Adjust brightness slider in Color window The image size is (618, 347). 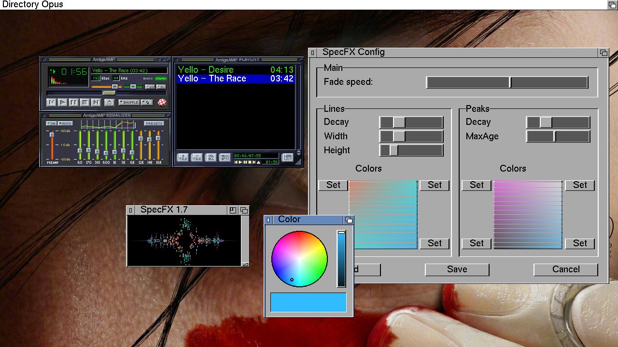pos(341,259)
